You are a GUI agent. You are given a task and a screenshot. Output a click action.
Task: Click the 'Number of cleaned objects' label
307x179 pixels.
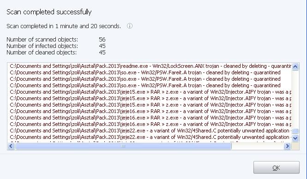(x=42, y=52)
